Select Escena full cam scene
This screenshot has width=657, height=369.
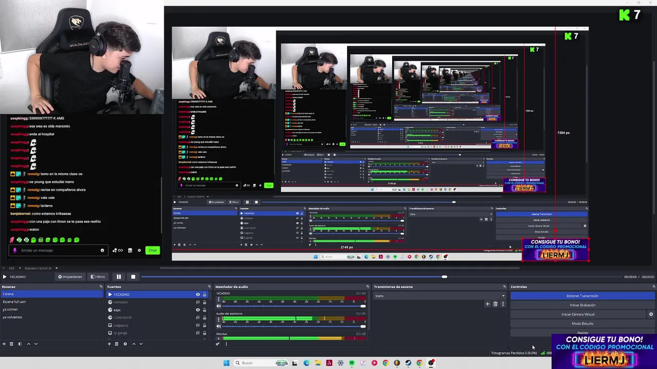point(52,302)
